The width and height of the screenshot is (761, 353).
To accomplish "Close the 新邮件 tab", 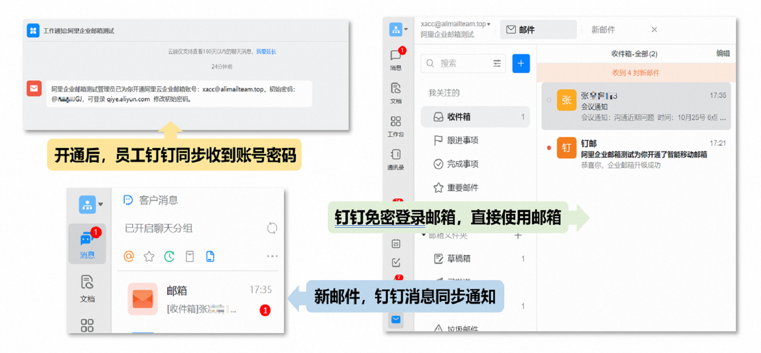I will point(654,29).
